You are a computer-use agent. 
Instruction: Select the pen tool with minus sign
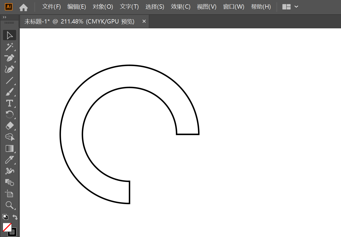coord(9,58)
